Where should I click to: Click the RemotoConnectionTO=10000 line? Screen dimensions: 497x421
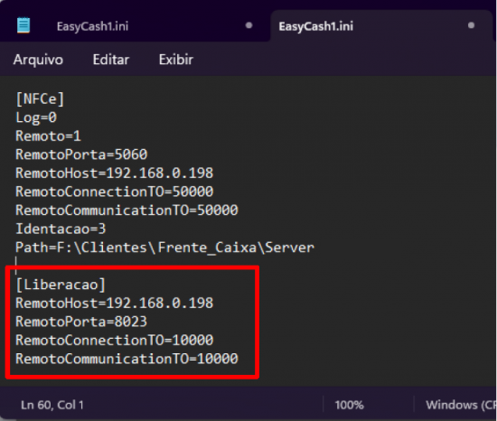pos(115,341)
